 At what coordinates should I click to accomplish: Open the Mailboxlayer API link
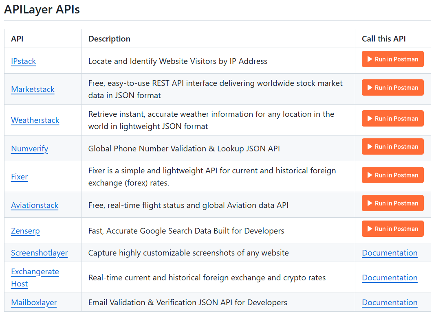pos(34,302)
